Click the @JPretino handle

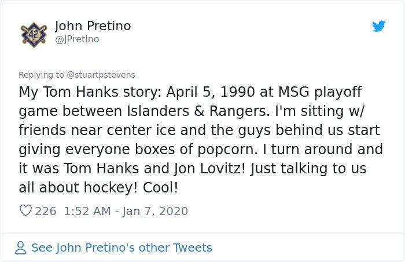77,39
